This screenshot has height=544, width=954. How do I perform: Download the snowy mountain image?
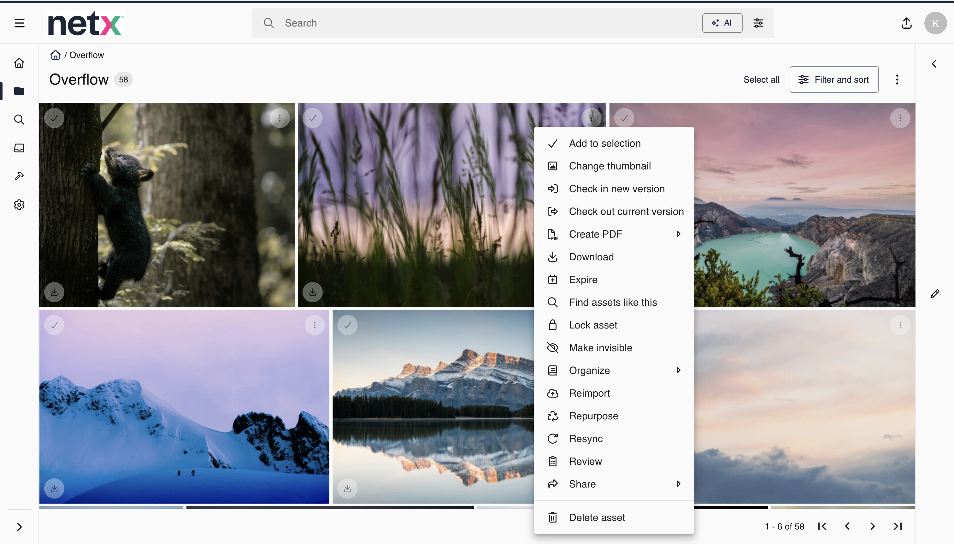click(54, 488)
